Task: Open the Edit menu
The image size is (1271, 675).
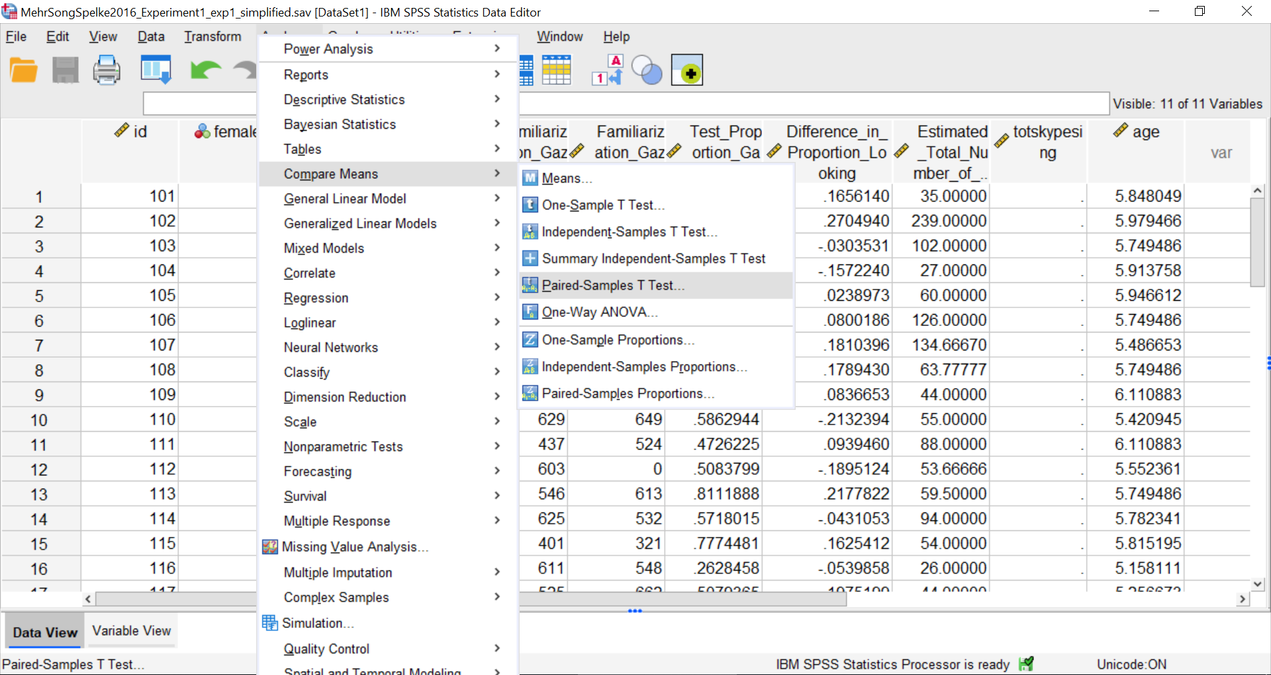Action: [58, 36]
